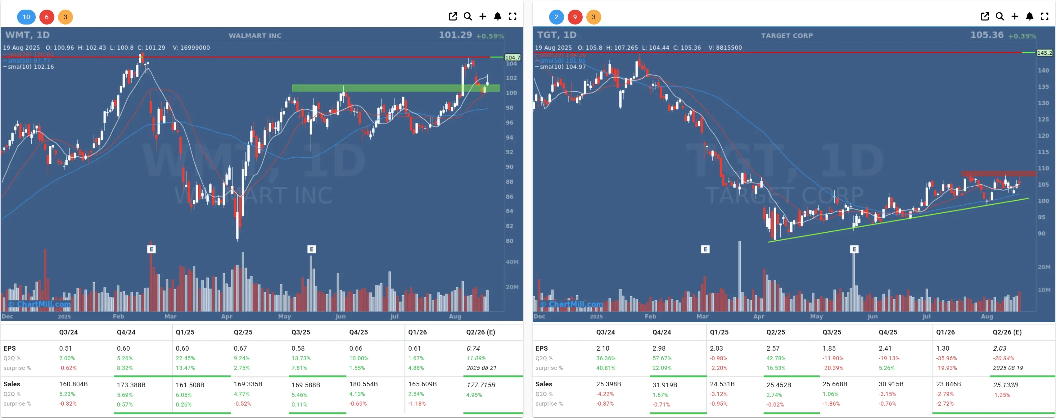Click the TGT chart search magnifier icon
The height and width of the screenshot is (418, 1056).
click(x=1000, y=16)
